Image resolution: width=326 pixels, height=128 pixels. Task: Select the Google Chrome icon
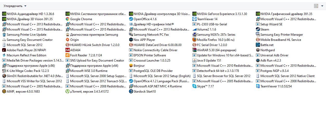tap(67, 19)
